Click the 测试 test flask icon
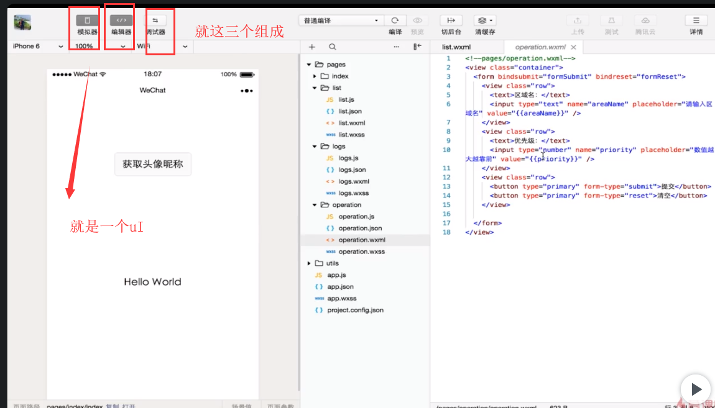 click(x=612, y=20)
